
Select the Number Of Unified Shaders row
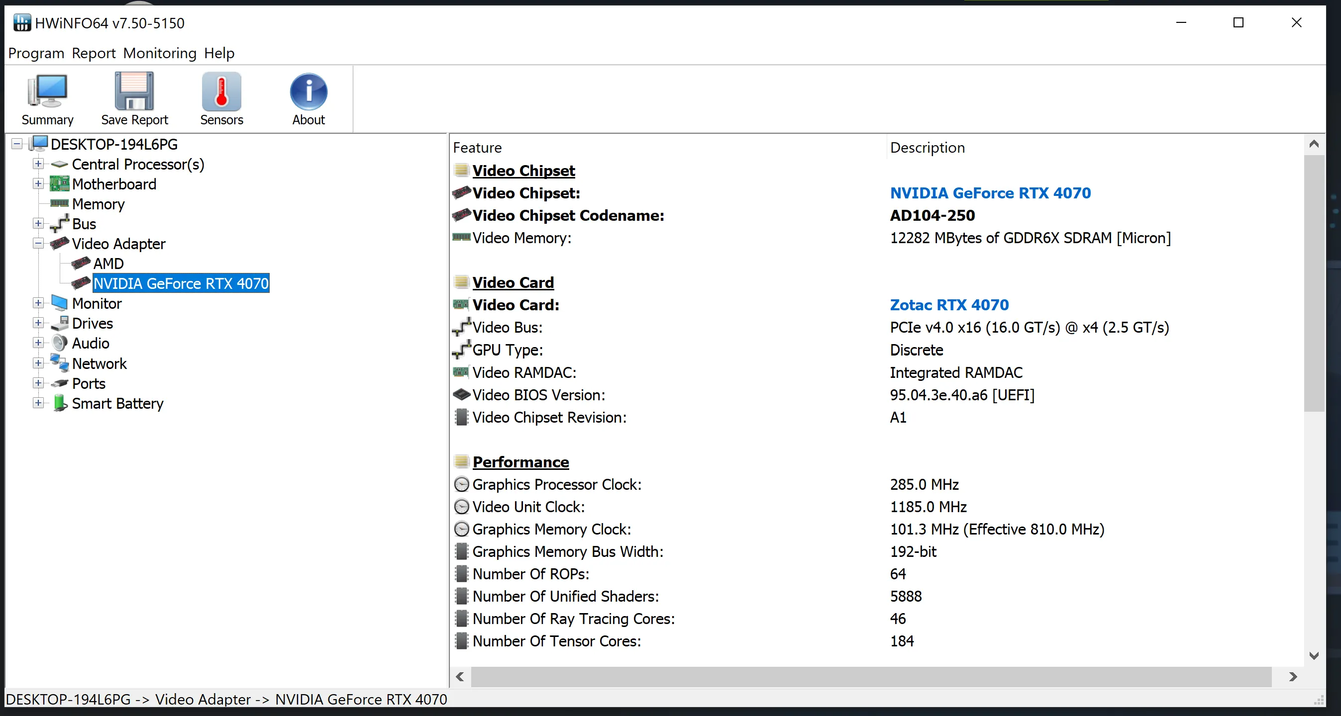877,596
